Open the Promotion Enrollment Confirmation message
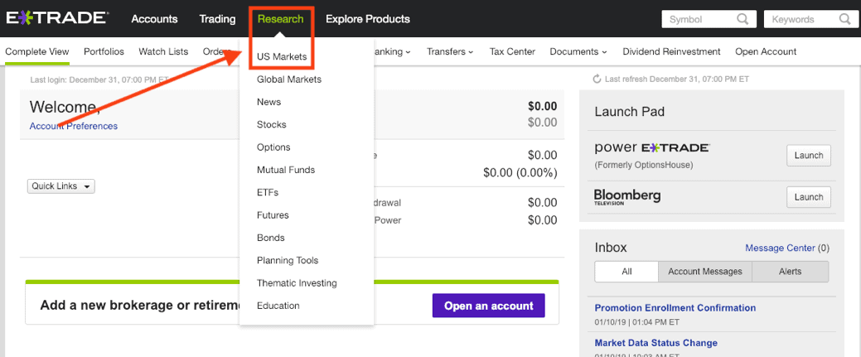861x357 pixels. [x=675, y=308]
